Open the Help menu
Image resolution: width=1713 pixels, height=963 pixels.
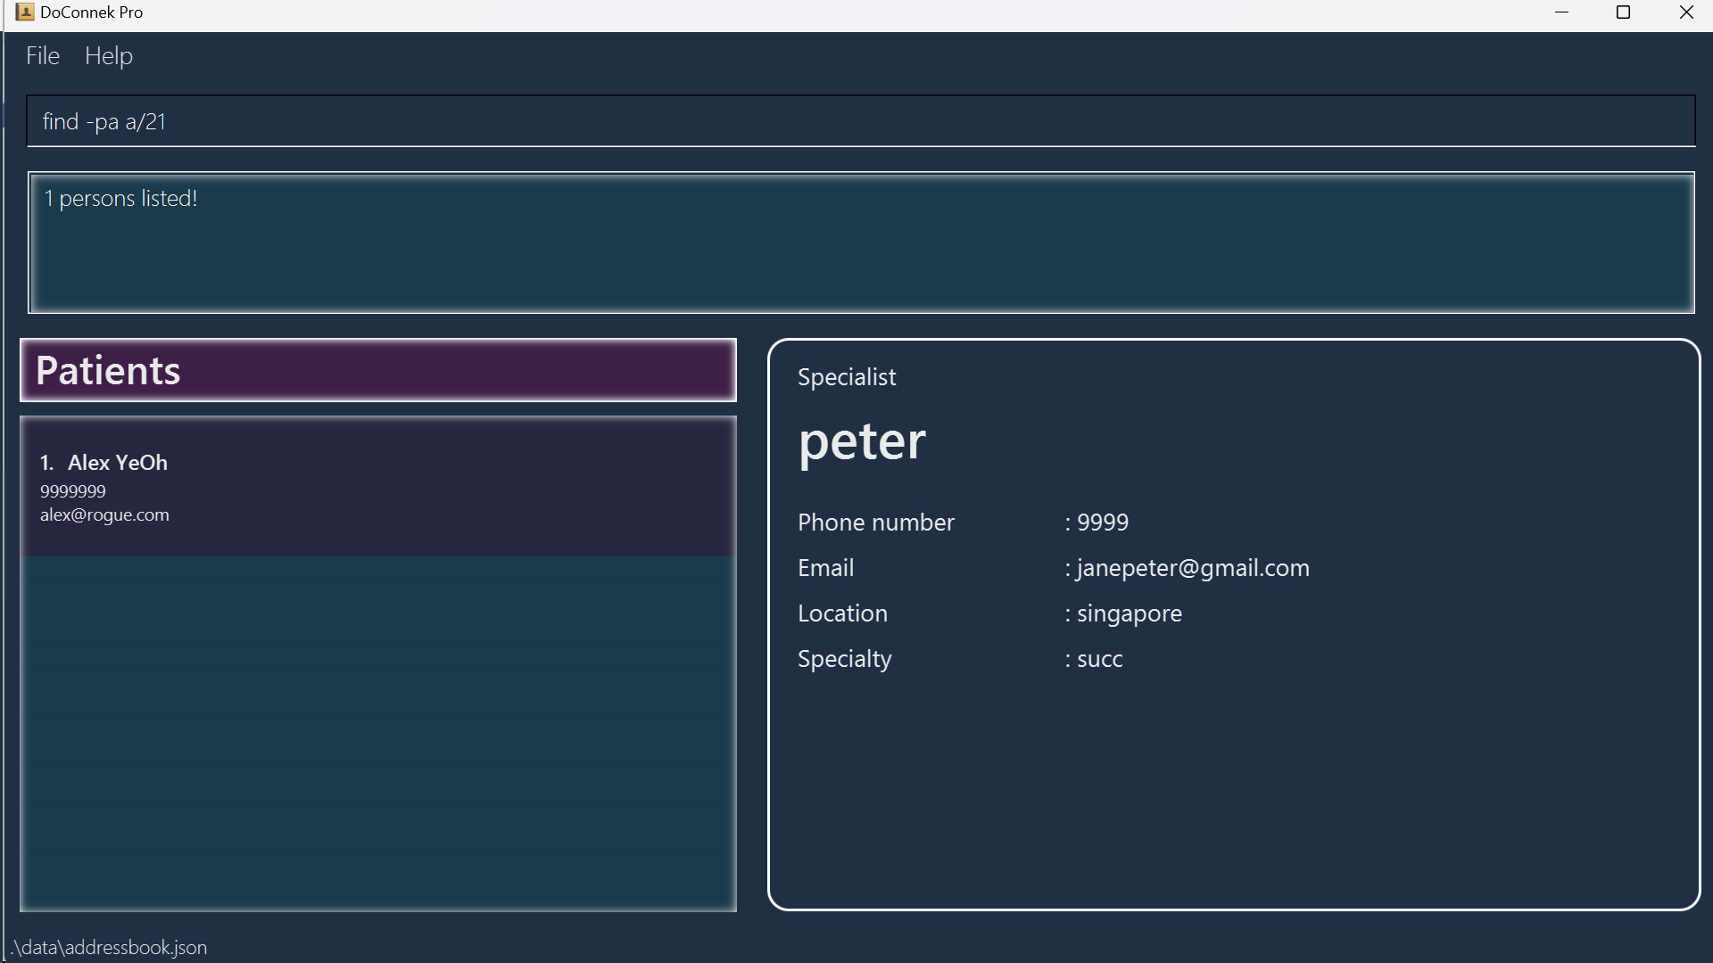tap(109, 56)
